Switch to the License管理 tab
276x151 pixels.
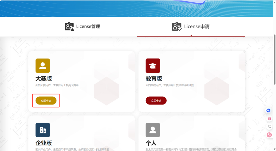pos(88,27)
